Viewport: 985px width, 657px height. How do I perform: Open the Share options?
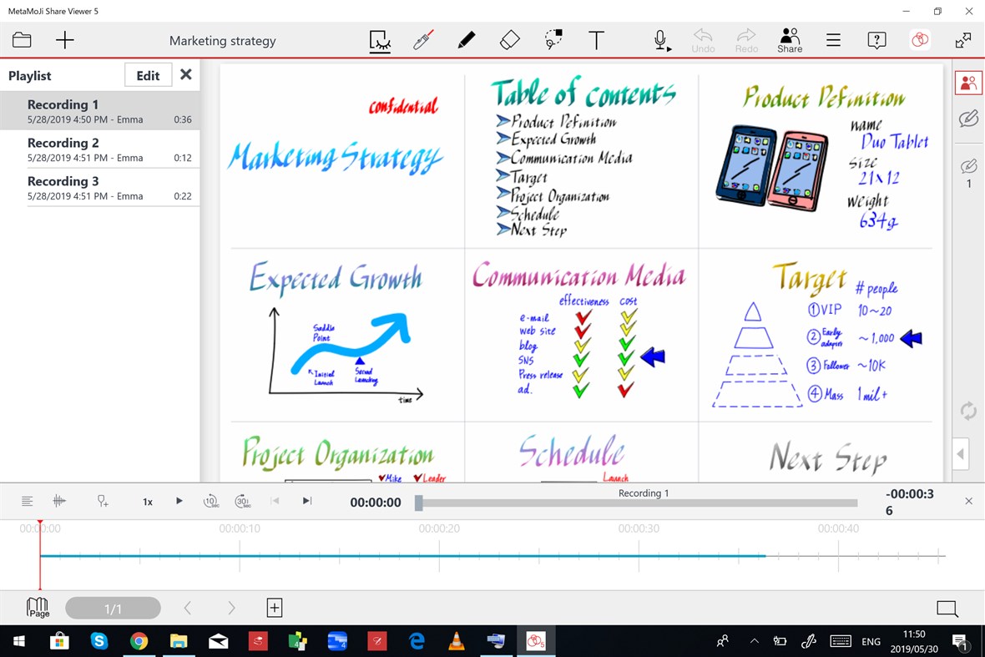point(789,39)
